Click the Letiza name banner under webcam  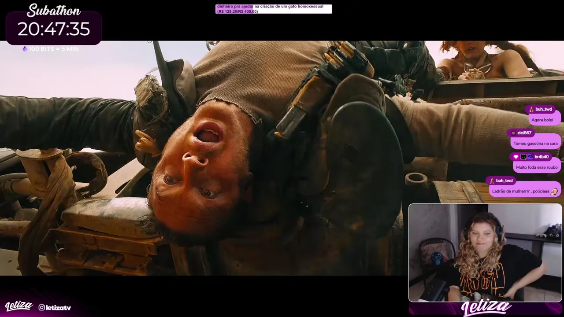click(x=486, y=308)
